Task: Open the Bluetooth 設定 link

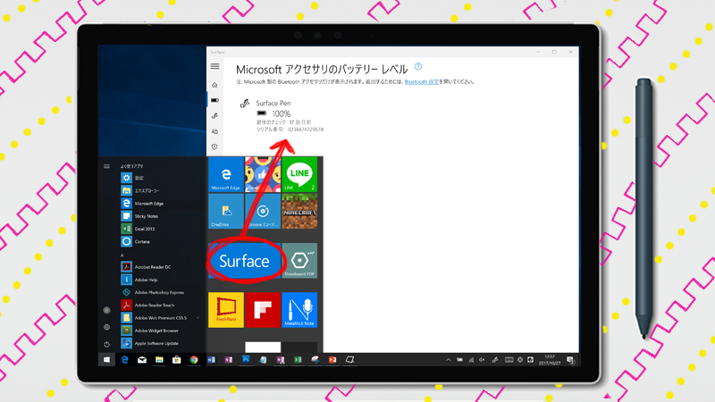Action: pyautogui.click(x=421, y=82)
